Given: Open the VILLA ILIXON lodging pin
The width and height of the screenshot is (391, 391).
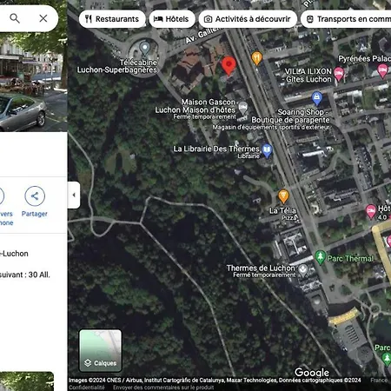Looking at the screenshot, I should coord(339,74).
